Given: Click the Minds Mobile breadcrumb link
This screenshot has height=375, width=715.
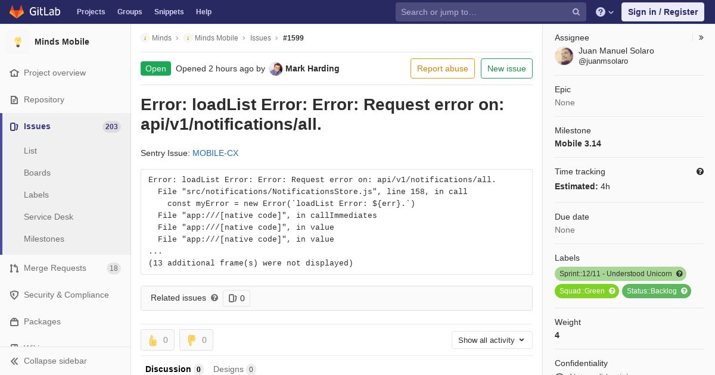Looking at the screenshot, I should [x=216, y=37].
